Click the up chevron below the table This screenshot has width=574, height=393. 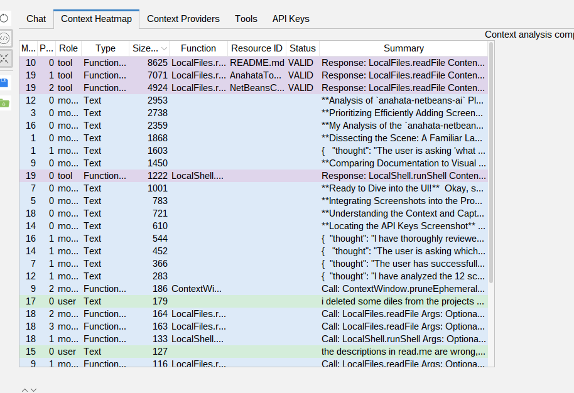coord(24,390)
